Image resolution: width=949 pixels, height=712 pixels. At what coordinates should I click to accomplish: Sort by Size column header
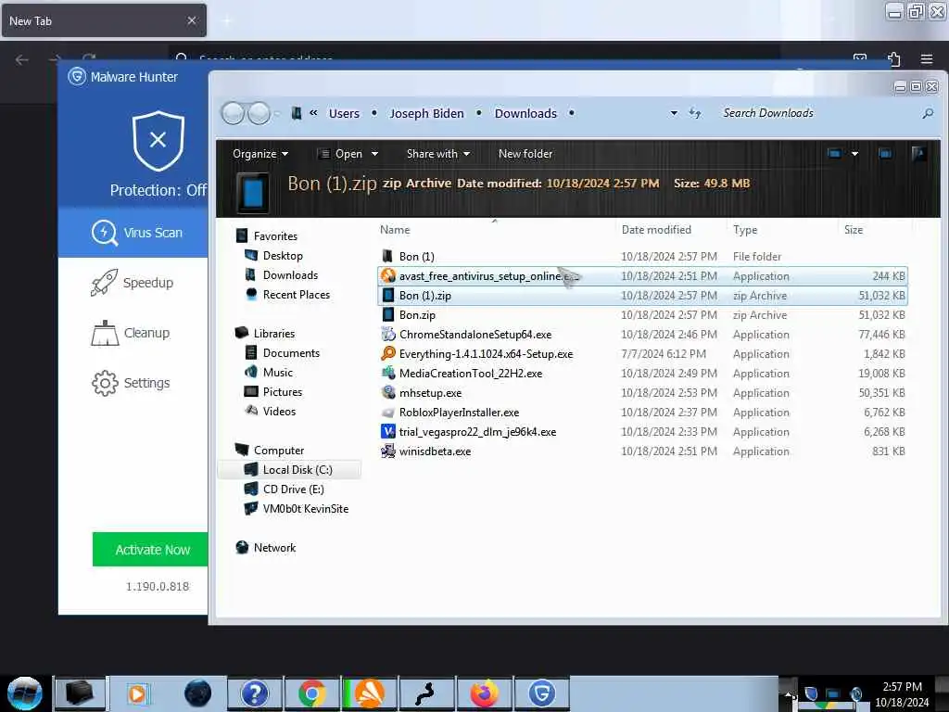click(x=854, y=230)
